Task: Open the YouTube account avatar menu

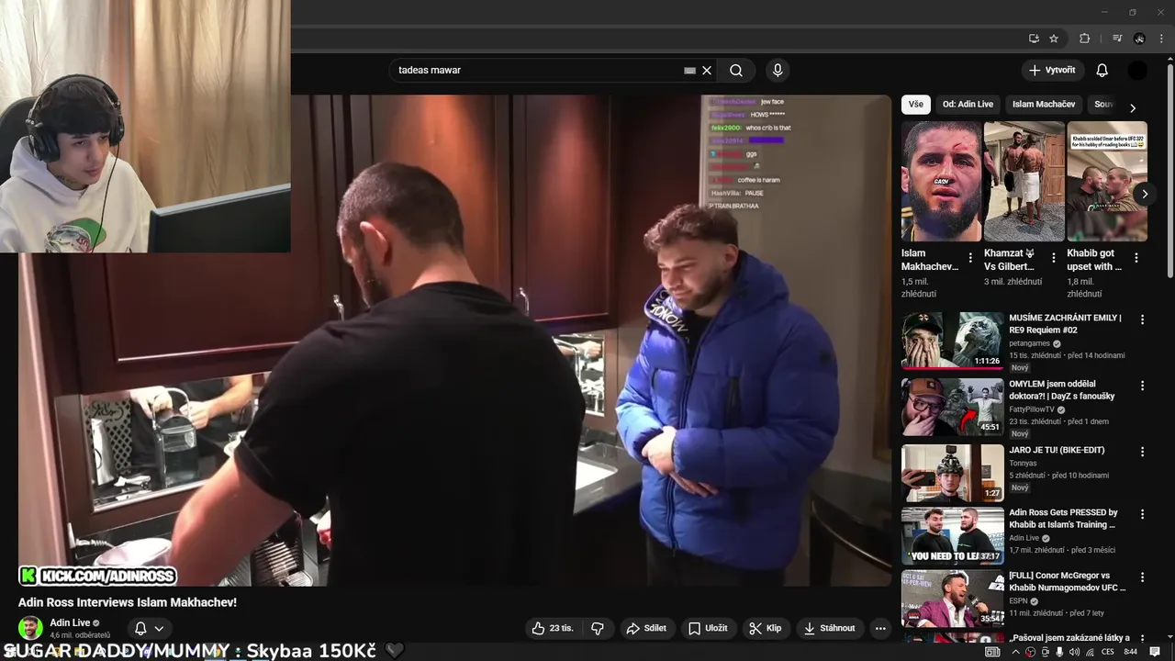Action: pyautogui.click(x=1137, y=70)
